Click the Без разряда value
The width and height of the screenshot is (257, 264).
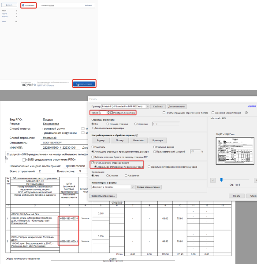click(51, 124)
